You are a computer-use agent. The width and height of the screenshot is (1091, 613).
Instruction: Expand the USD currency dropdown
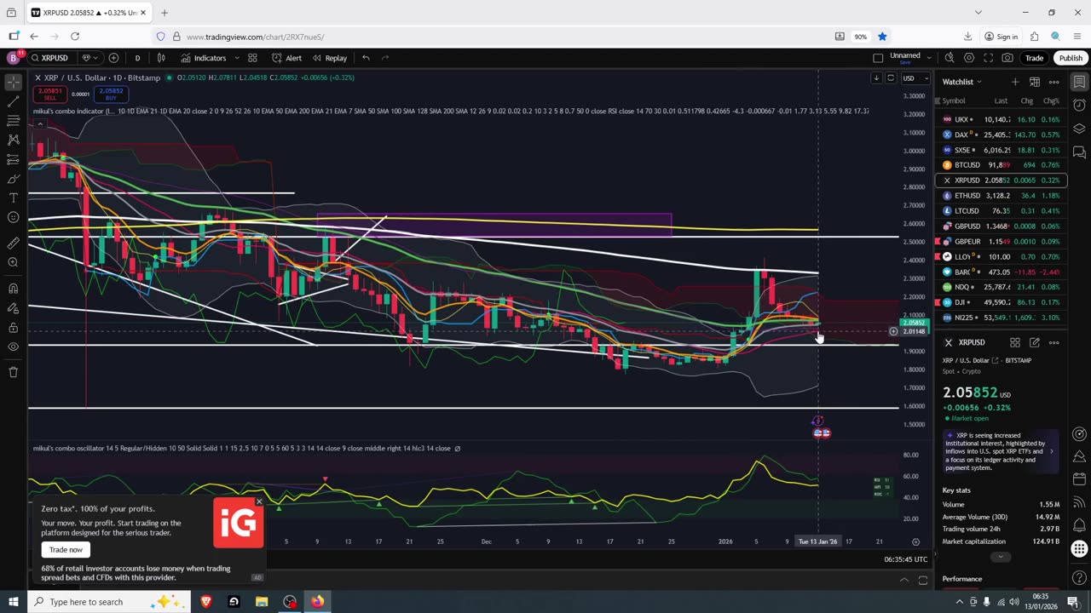(915, 78)
